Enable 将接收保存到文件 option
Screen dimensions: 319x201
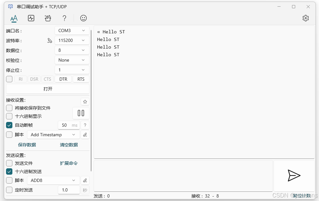click(9, 108)
